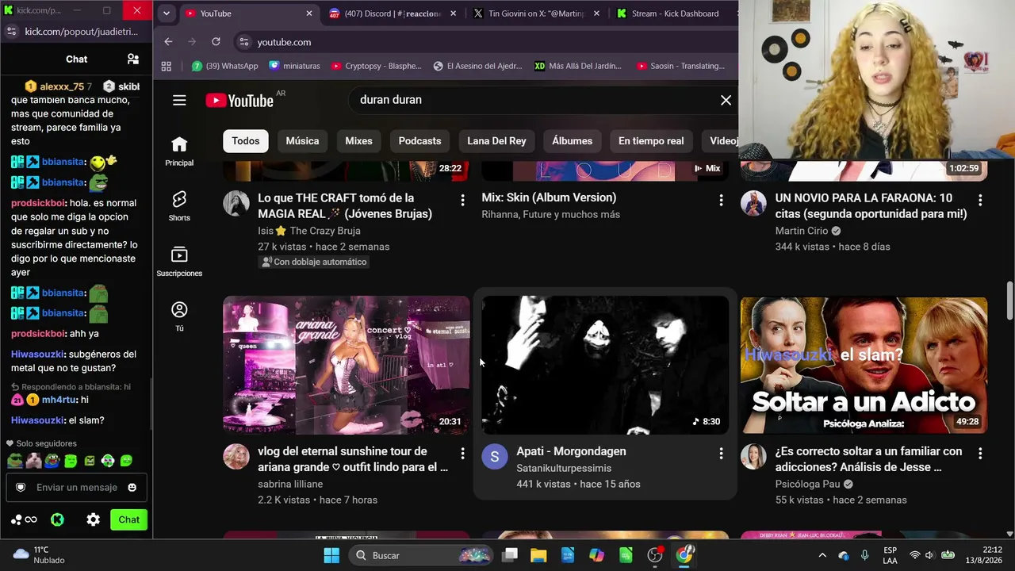Open the Chrome apps grid in bookmarks bar
Viewport: 1015px width, 571px height.
167,66
